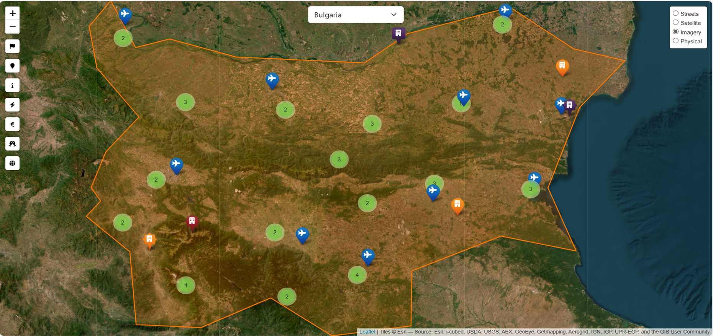
Task: Click the purple building marker on the northern border
Action: (x=398, y=34)
